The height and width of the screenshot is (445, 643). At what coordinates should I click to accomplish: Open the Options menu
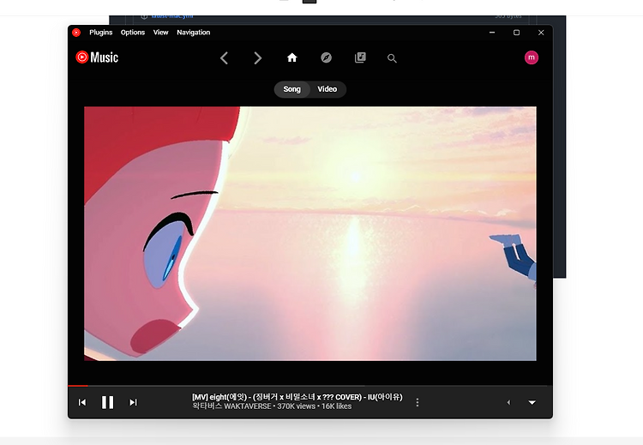132,33
